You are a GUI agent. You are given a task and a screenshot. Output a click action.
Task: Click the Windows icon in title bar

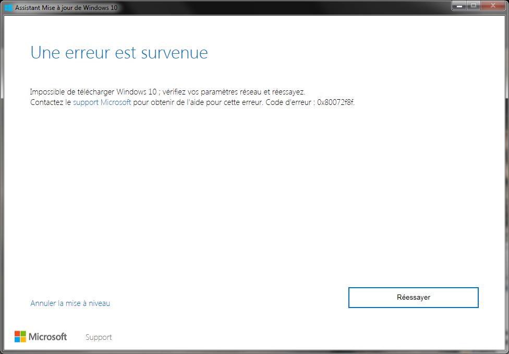[8, 7]
